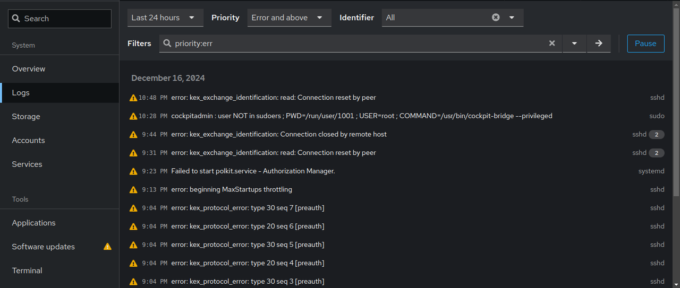Go to the Storage section
This screenshot has height=288, width=680.
click(x=59, y=117)
